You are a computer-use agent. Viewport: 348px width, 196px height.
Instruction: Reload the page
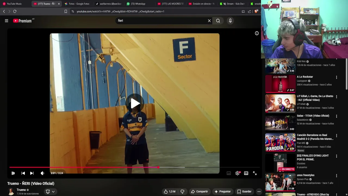15,11
